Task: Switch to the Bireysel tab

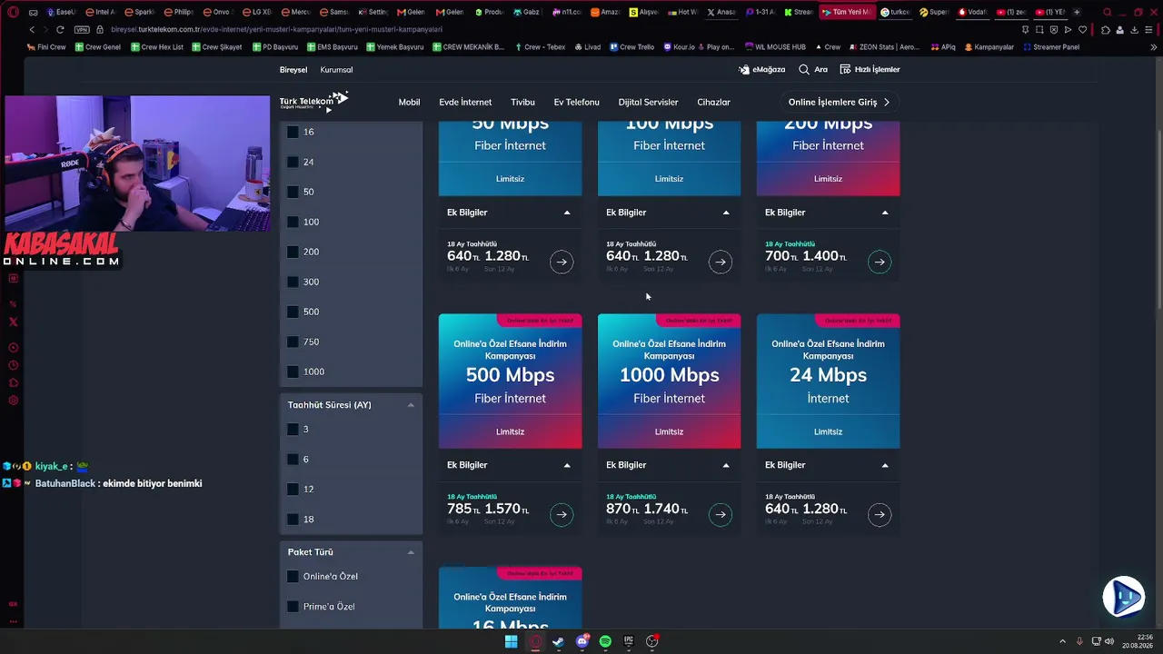Action: click(x=293, y=70)
